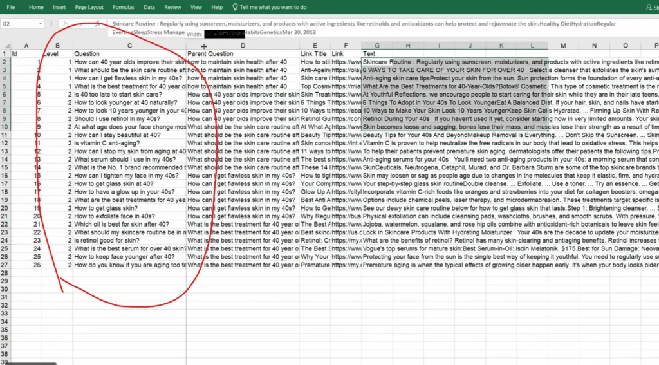Select cell 'Which oil is best for skin after 40?'
This screenshot has width=659, height=365.
(x=129, y=225)
